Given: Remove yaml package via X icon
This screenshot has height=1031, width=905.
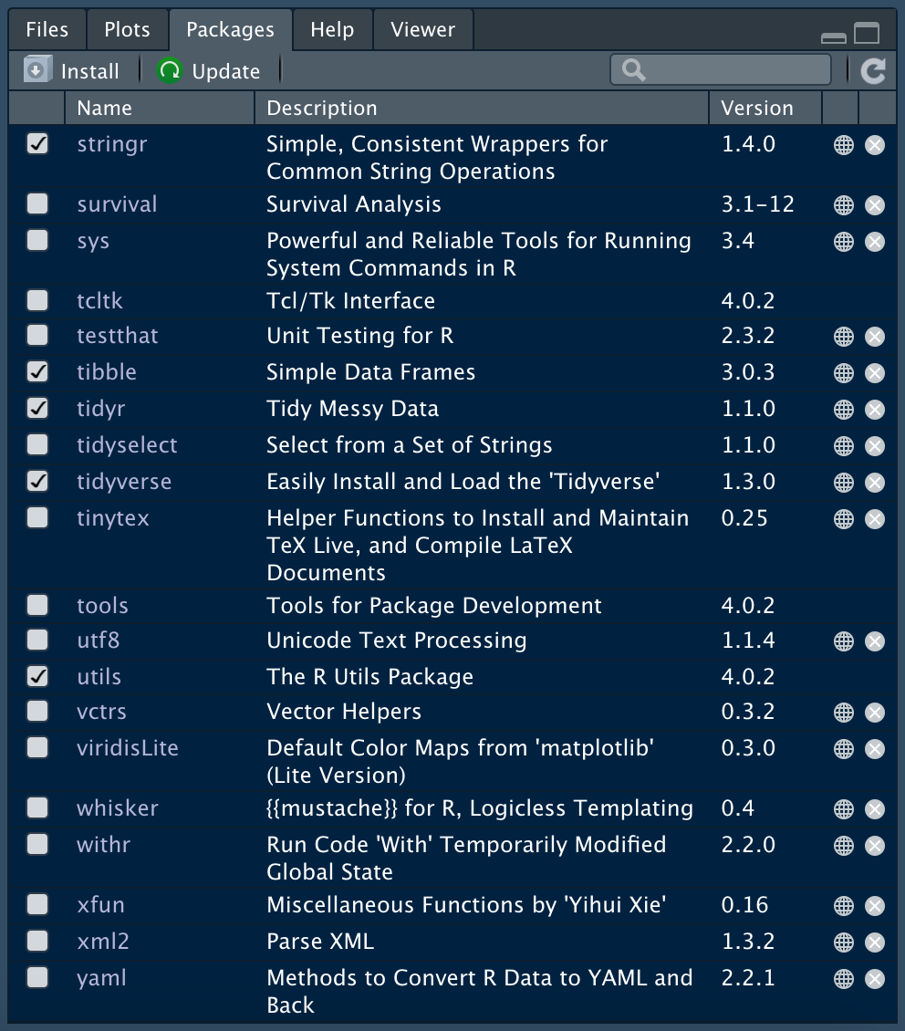Looking at the screenshot, I should pos(875,979).
